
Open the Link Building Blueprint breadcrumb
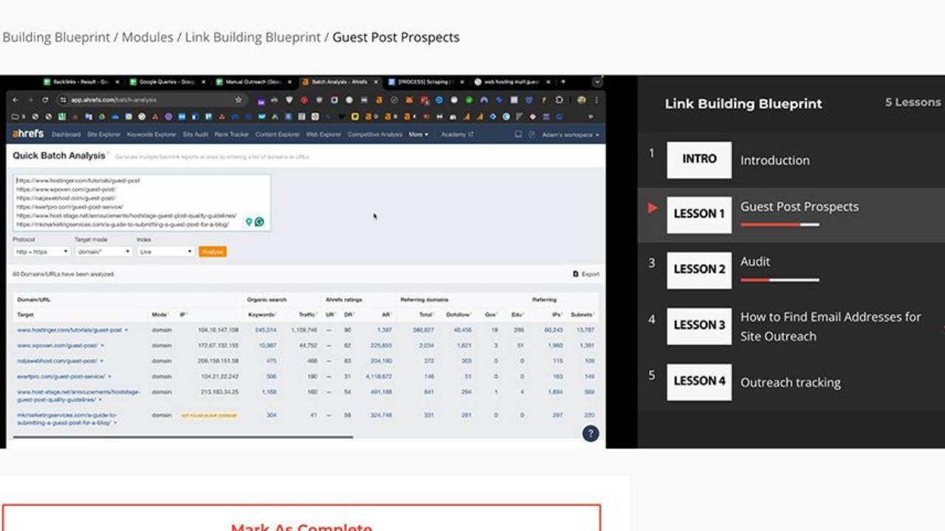tap(253, 37)
